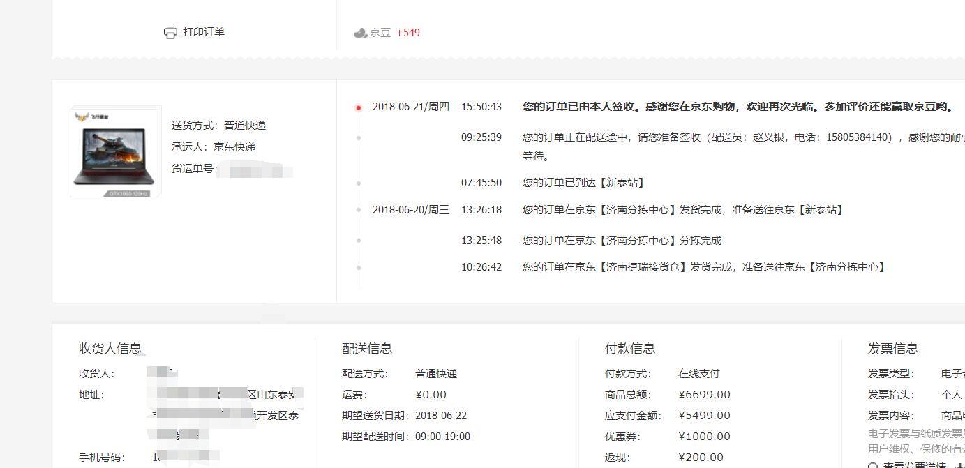This screenshot has width=965, height=468.
Task: Select the 在线支付 payment method
Action: pos(699,374)
